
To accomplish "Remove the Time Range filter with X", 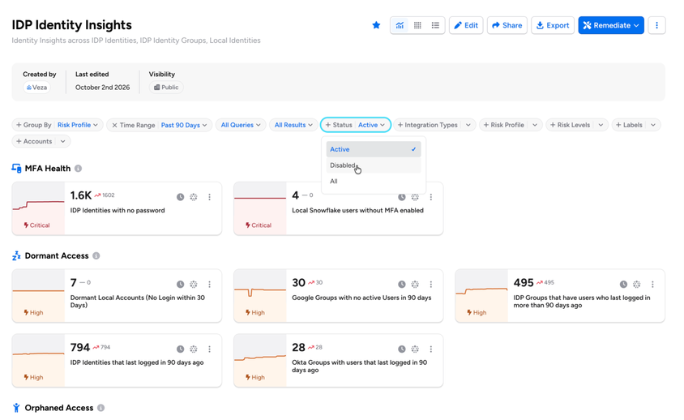I will 114,125.
